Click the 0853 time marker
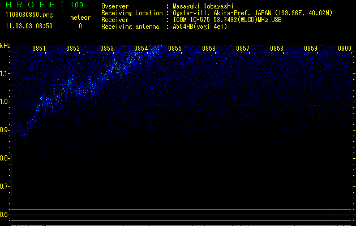356x226 pixels. 107,49
